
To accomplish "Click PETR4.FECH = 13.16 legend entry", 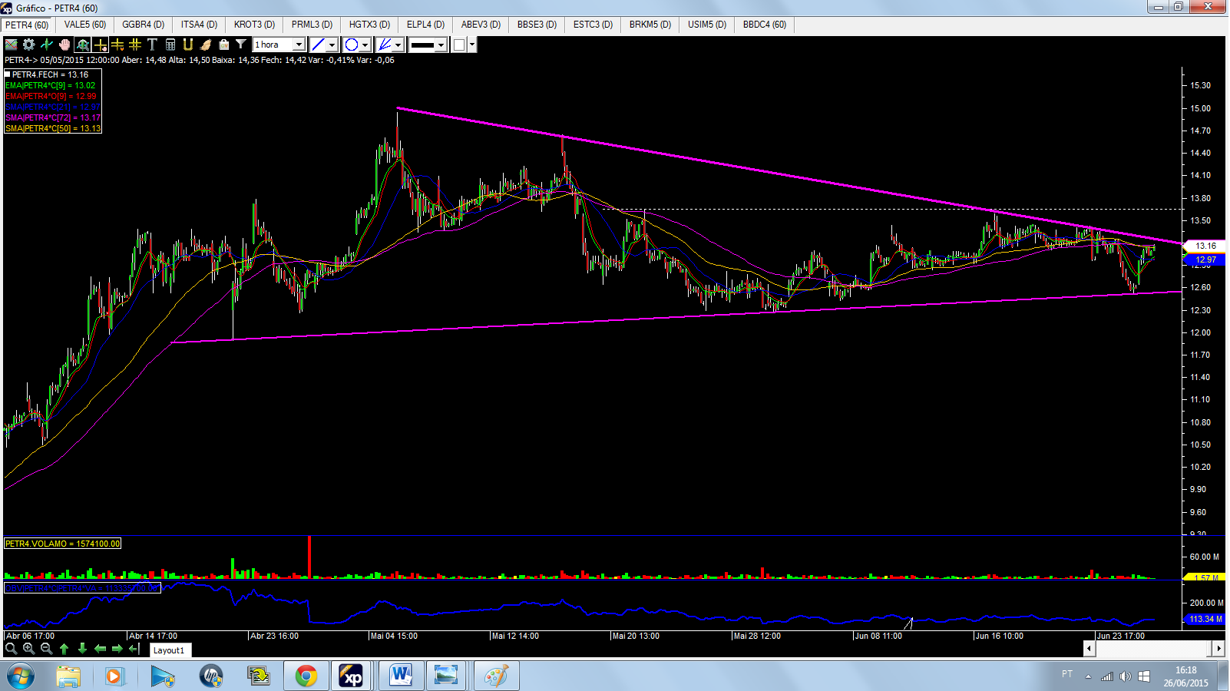I will tap(50, 74).
